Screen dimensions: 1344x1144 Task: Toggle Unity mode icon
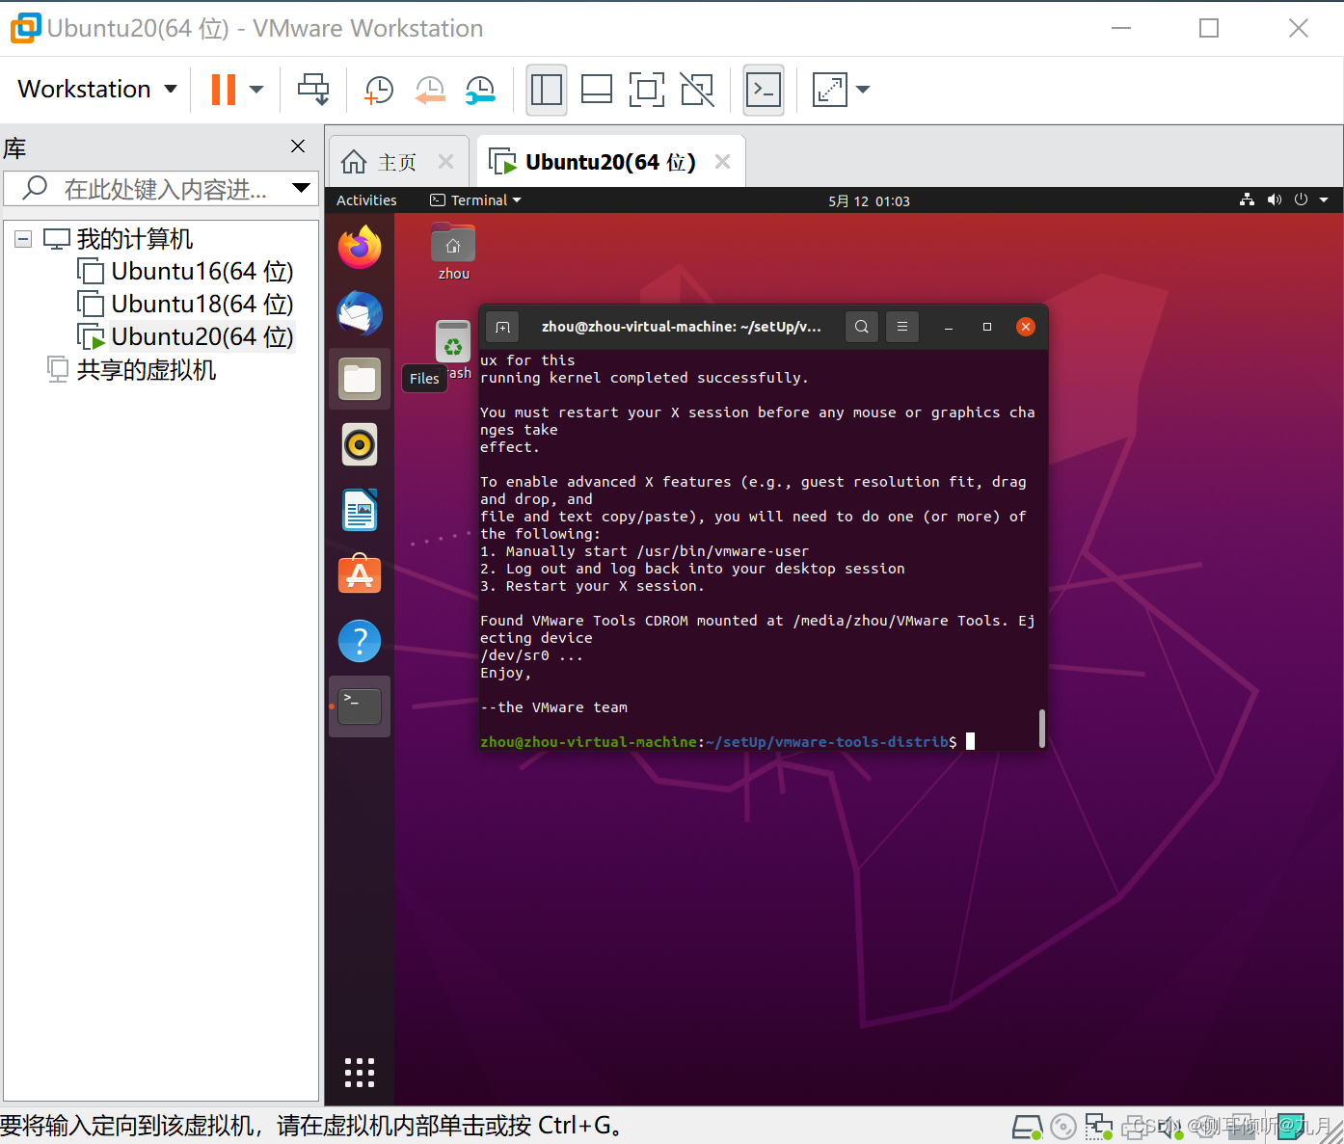point(697,90)
